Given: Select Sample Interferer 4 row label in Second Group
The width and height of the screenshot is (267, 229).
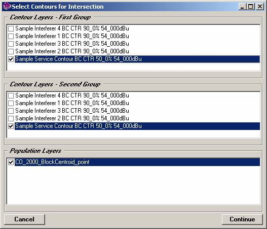Looking at the screenshot, I should coord(72,95).
